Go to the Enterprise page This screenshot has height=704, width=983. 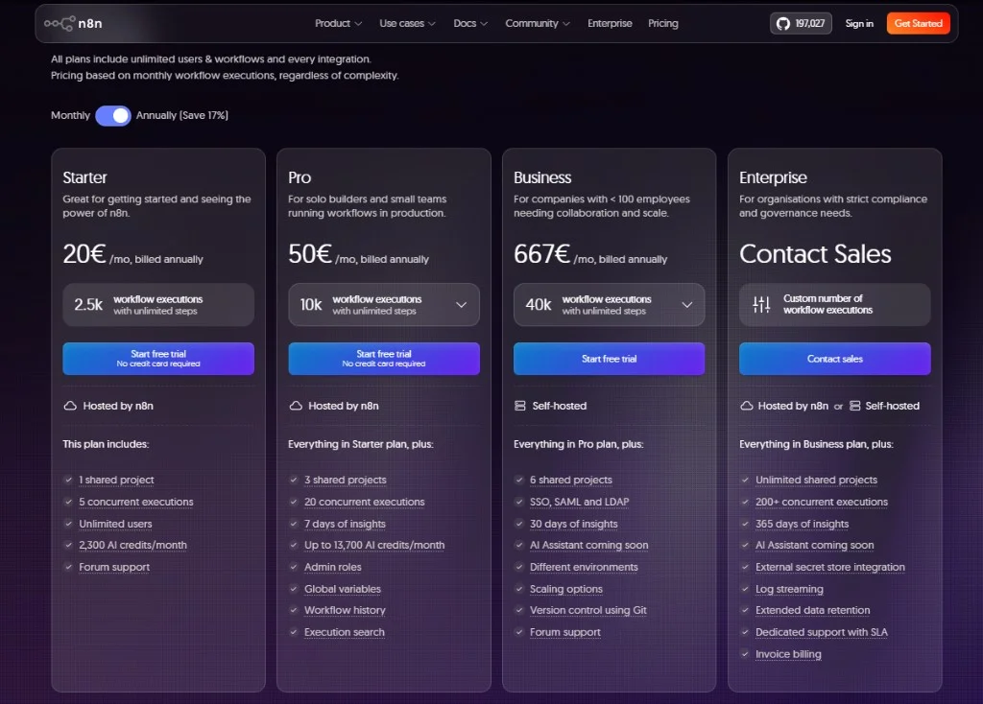[x=610, y=23]
